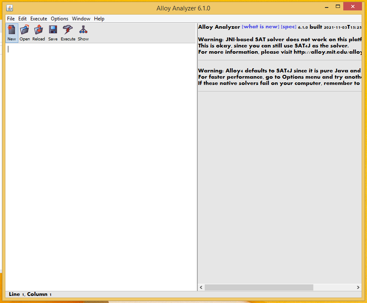Click the 'For more information, please visit' line
This screenshot has height=303, width=367.
280,52
